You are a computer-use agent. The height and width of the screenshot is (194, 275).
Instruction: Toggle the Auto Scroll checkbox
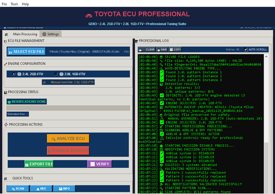point(246,49)
